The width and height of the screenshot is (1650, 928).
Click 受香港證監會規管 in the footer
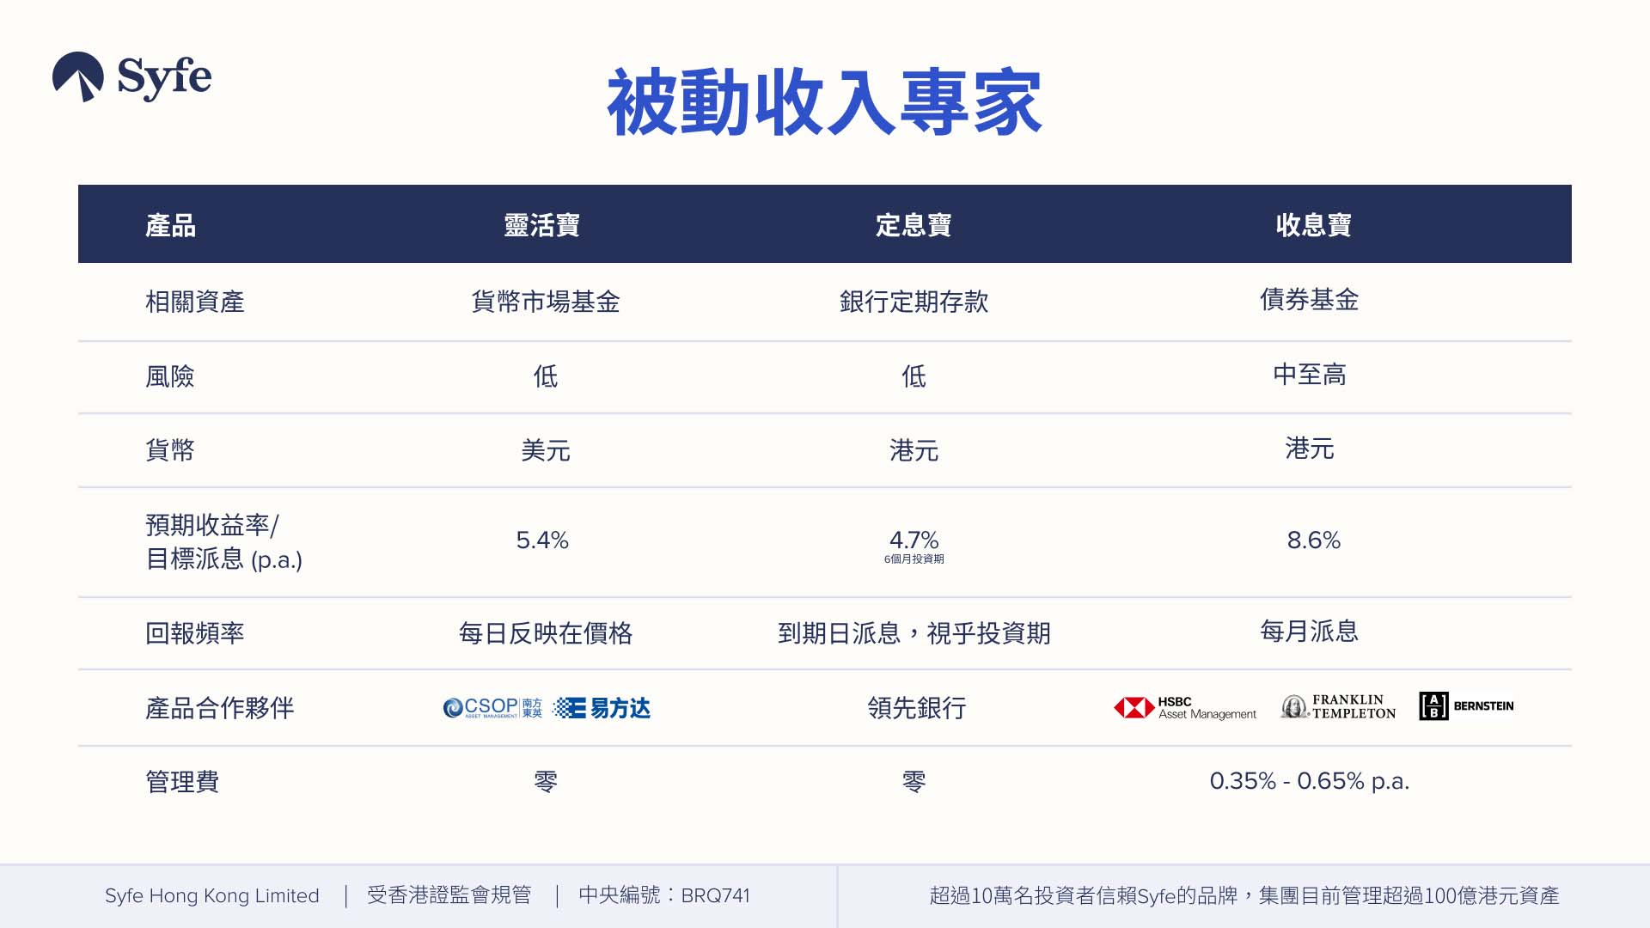449,895
